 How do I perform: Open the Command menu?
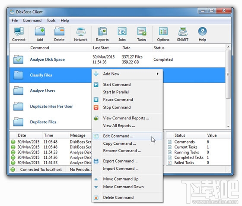[32, 21]
